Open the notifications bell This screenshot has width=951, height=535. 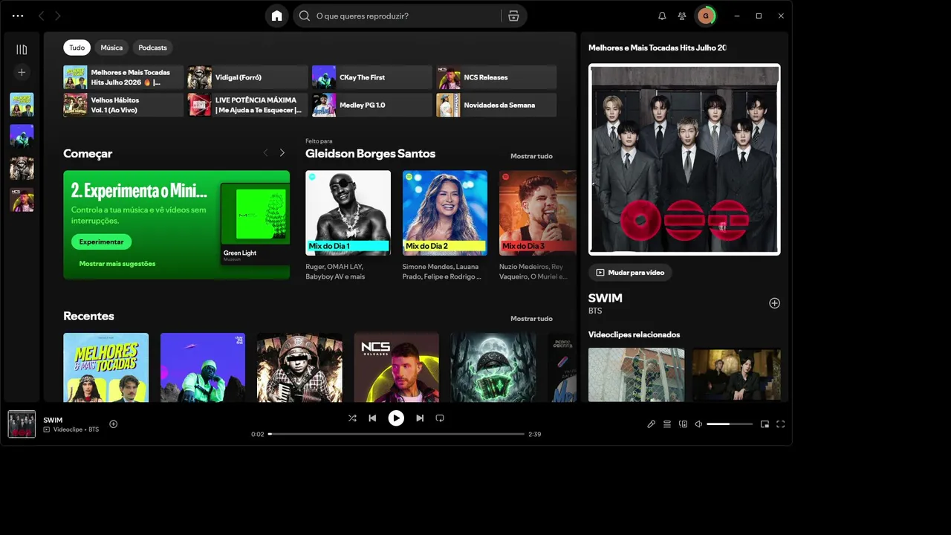[662, 16]
